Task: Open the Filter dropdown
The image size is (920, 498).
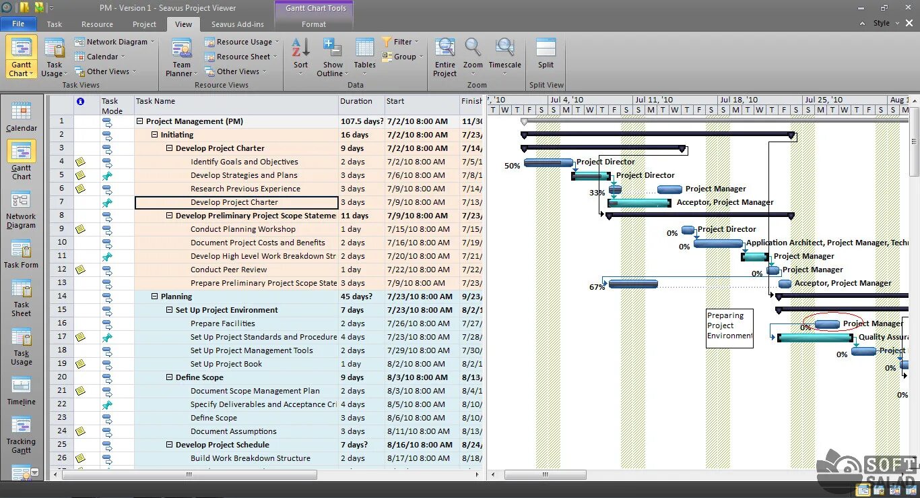Action: click(401, 42)
